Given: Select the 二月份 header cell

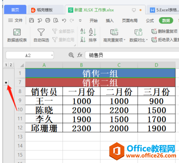Looking at the screenshot, I should click(119, 91).
